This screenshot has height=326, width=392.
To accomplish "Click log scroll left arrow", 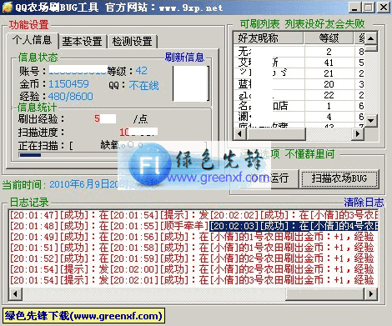I will pyautogui.click(x=15, y=293).
